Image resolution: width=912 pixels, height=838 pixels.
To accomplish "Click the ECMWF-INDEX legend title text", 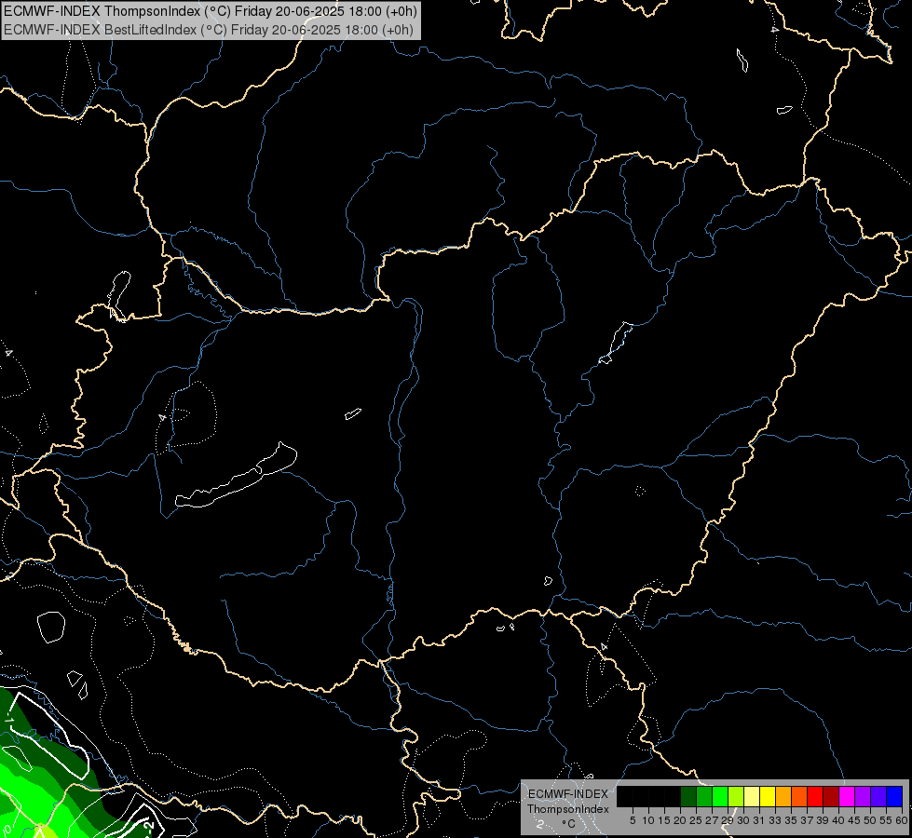I will click(568, 794).
